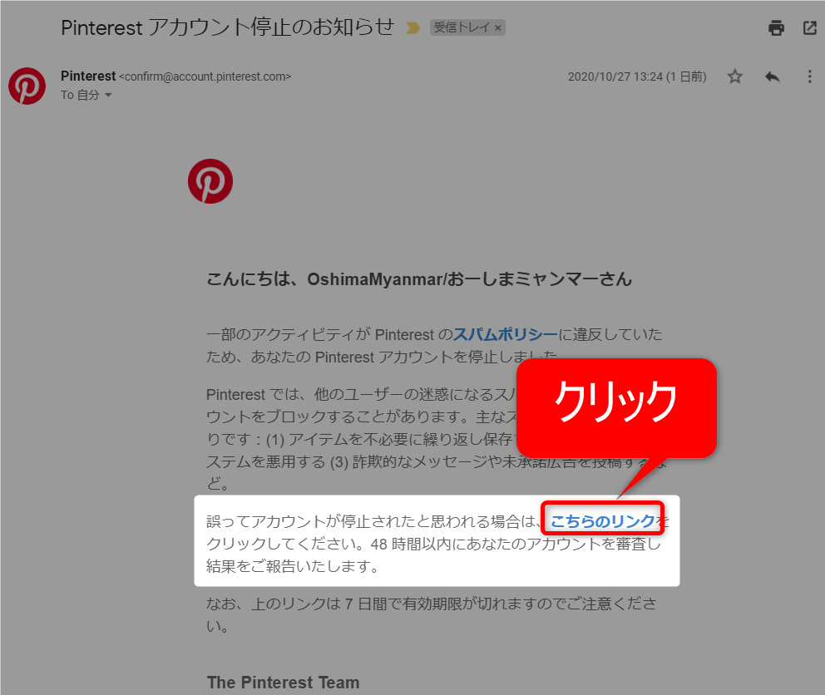This screenshot has width=825, height=695.
Task: Click the red クリック callout bubble
Action: point(616,407)
